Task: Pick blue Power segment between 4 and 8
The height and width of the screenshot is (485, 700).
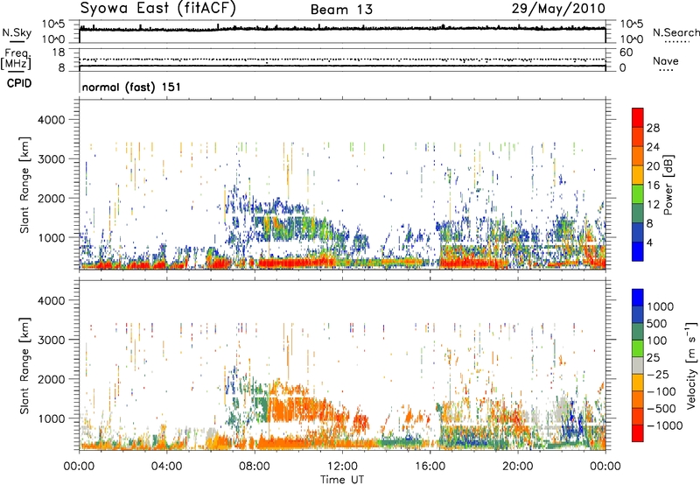Action: (x=638, y=233)
